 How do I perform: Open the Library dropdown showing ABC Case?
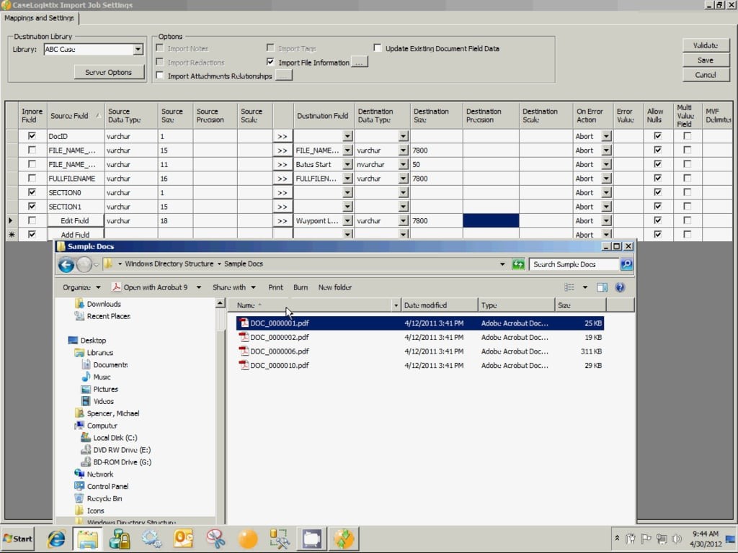click(x=138, y=50)
